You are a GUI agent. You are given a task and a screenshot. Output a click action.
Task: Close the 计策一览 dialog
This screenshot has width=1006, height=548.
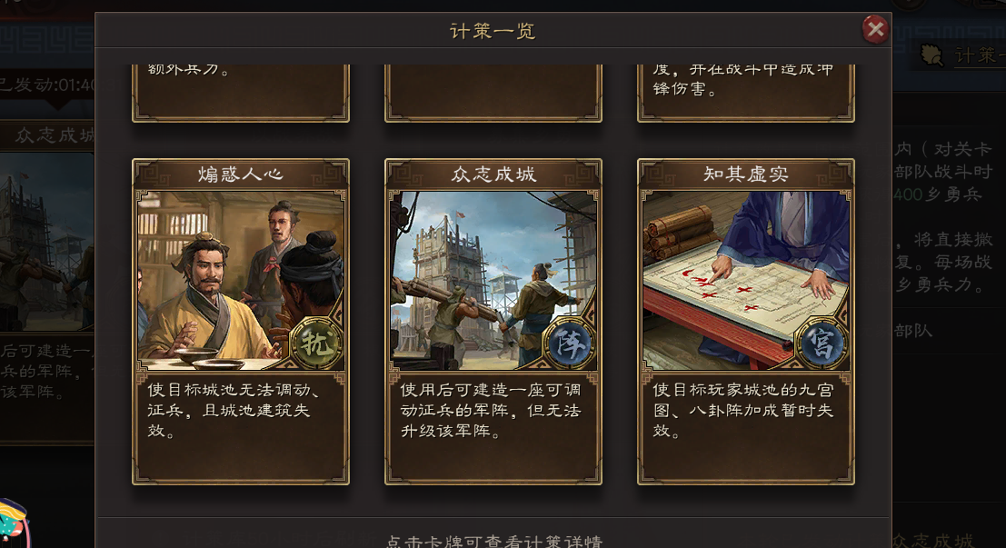click(x=875, y=29)
